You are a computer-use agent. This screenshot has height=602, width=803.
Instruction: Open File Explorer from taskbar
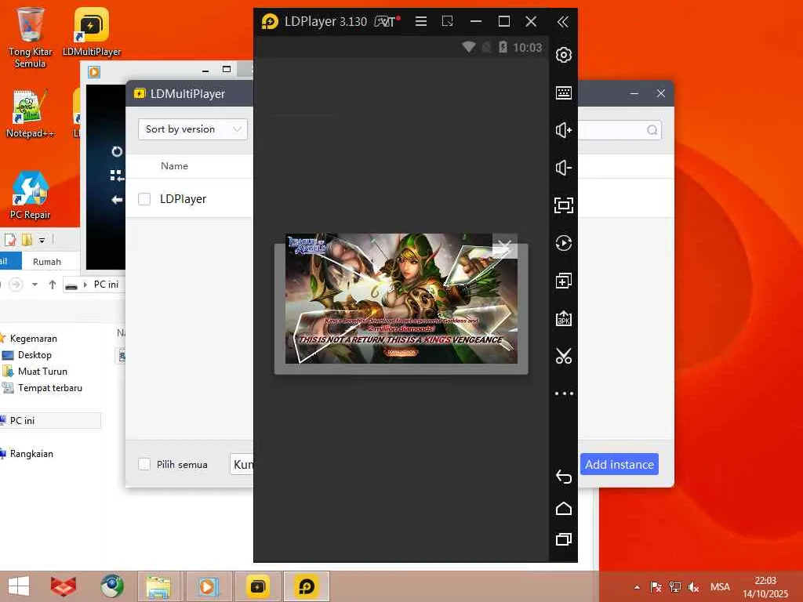[158, 586]
